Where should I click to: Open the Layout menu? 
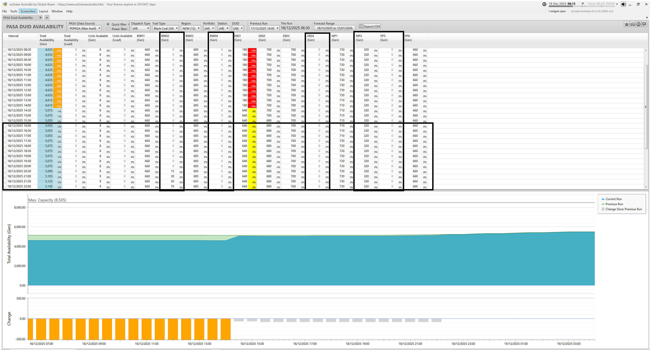point(43,11)
